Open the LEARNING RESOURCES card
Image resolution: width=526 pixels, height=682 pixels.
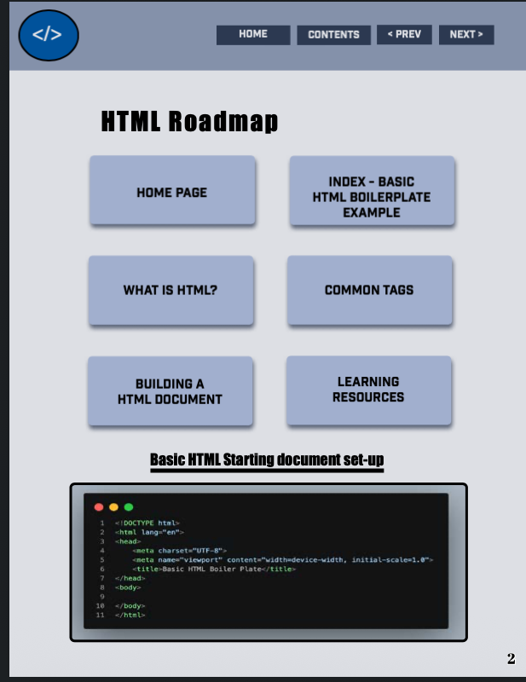[368, 390]
